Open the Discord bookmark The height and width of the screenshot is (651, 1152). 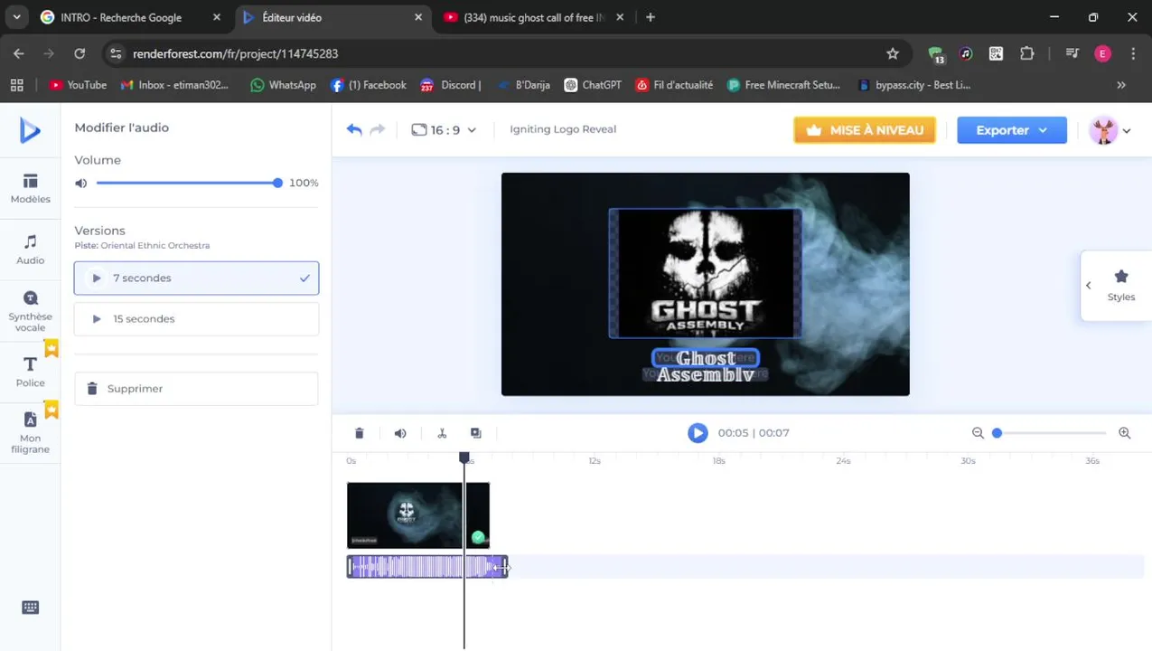tap(450, 85)
